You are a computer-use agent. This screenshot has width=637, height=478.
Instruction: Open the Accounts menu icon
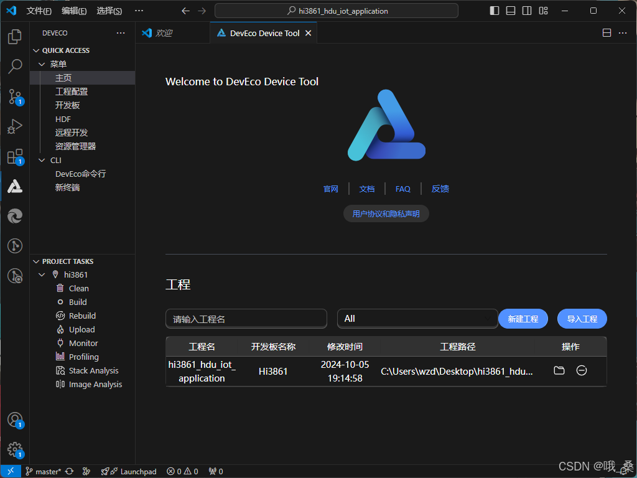(x=15, y=420)
